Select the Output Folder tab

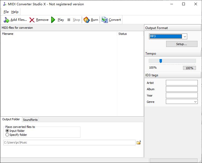tap(11, 119)
